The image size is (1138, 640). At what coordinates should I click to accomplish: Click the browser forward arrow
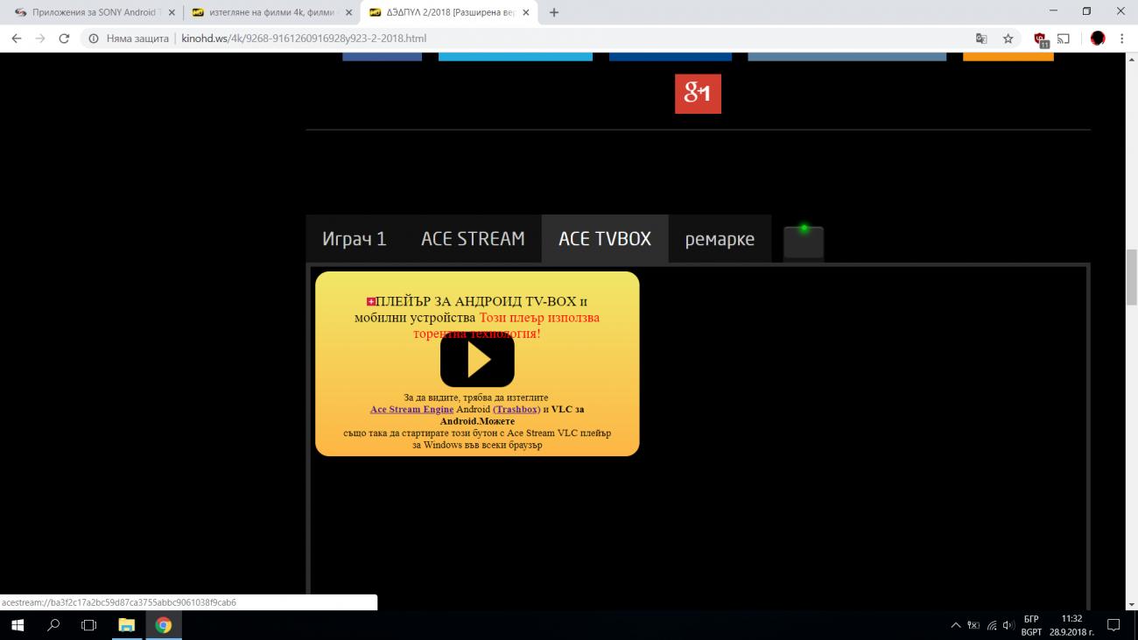pyautogui.click(x=40, y=39)
